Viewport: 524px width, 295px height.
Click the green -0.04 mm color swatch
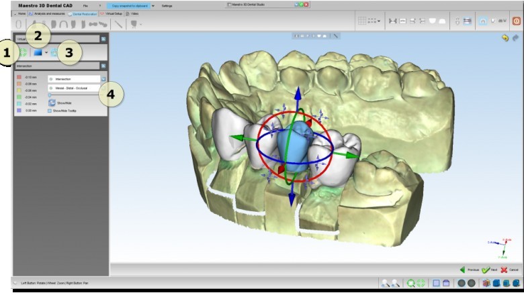pos(19,97)
